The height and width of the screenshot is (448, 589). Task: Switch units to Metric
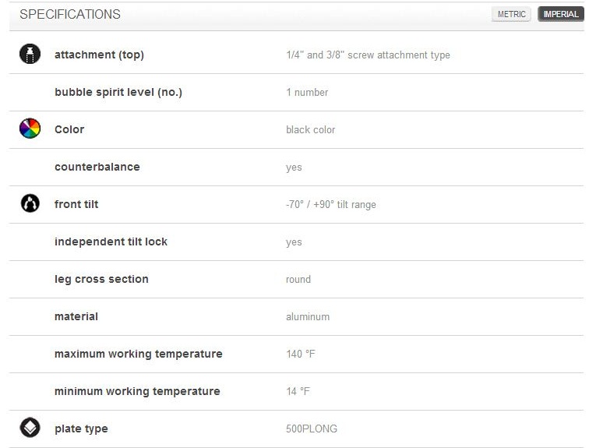[x=511, y=14]
